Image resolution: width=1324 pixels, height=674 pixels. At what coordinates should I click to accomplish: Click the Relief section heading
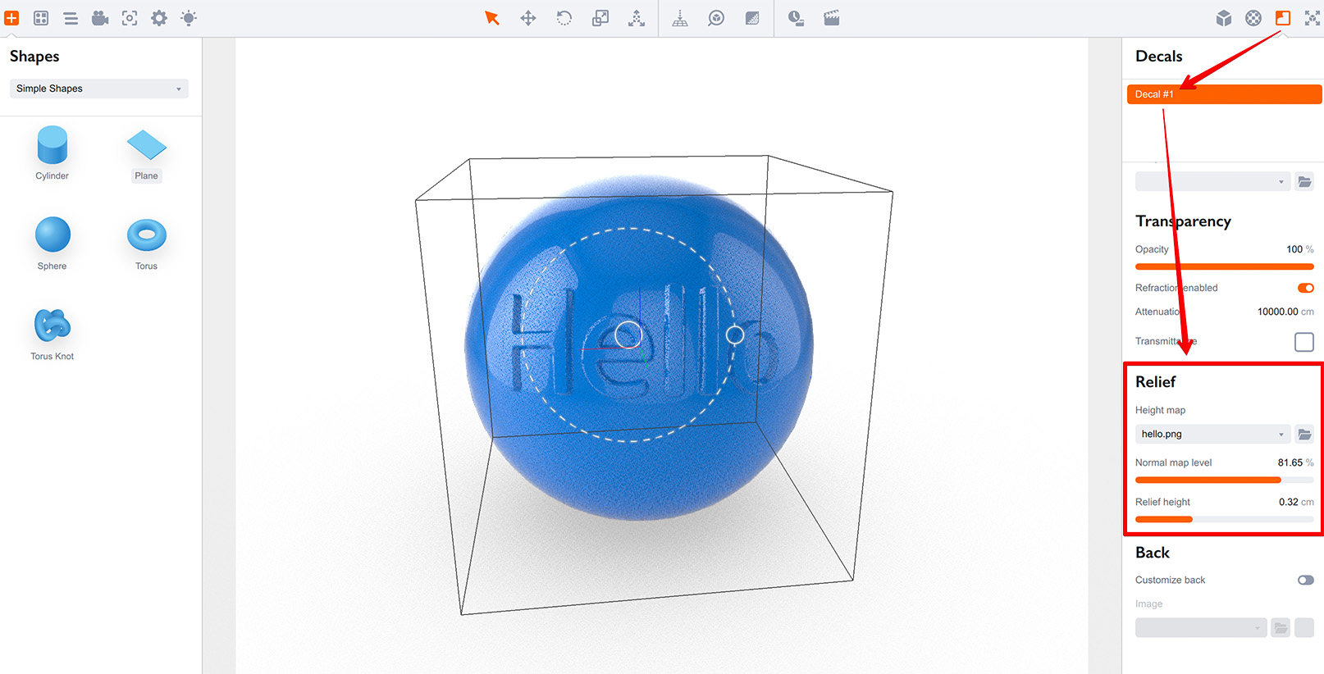1155,382
